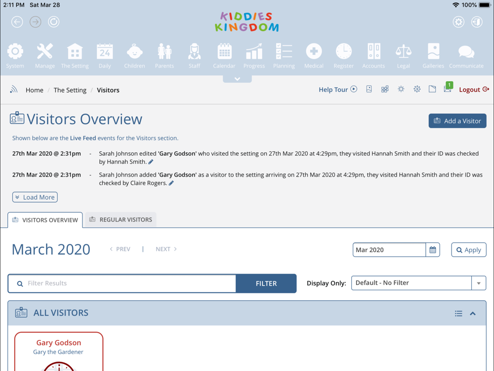The height and width of the screenshot is (371, 494).
Task: Open the grid blocks icon in header
Action: point(385,89)
